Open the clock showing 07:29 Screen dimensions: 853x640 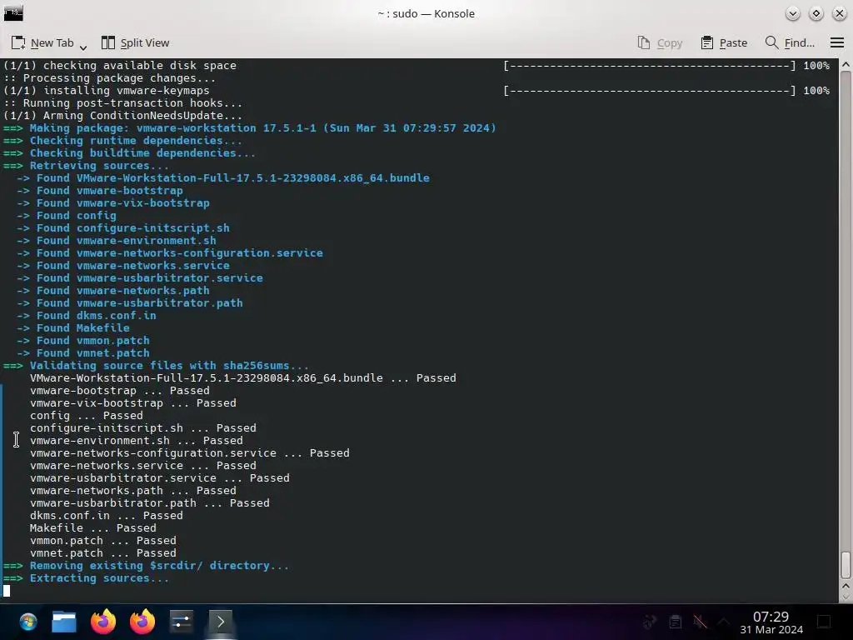771,622
